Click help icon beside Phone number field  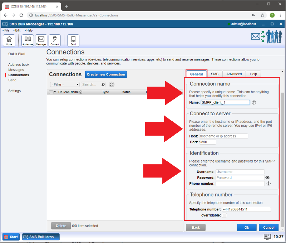[268, 184]
